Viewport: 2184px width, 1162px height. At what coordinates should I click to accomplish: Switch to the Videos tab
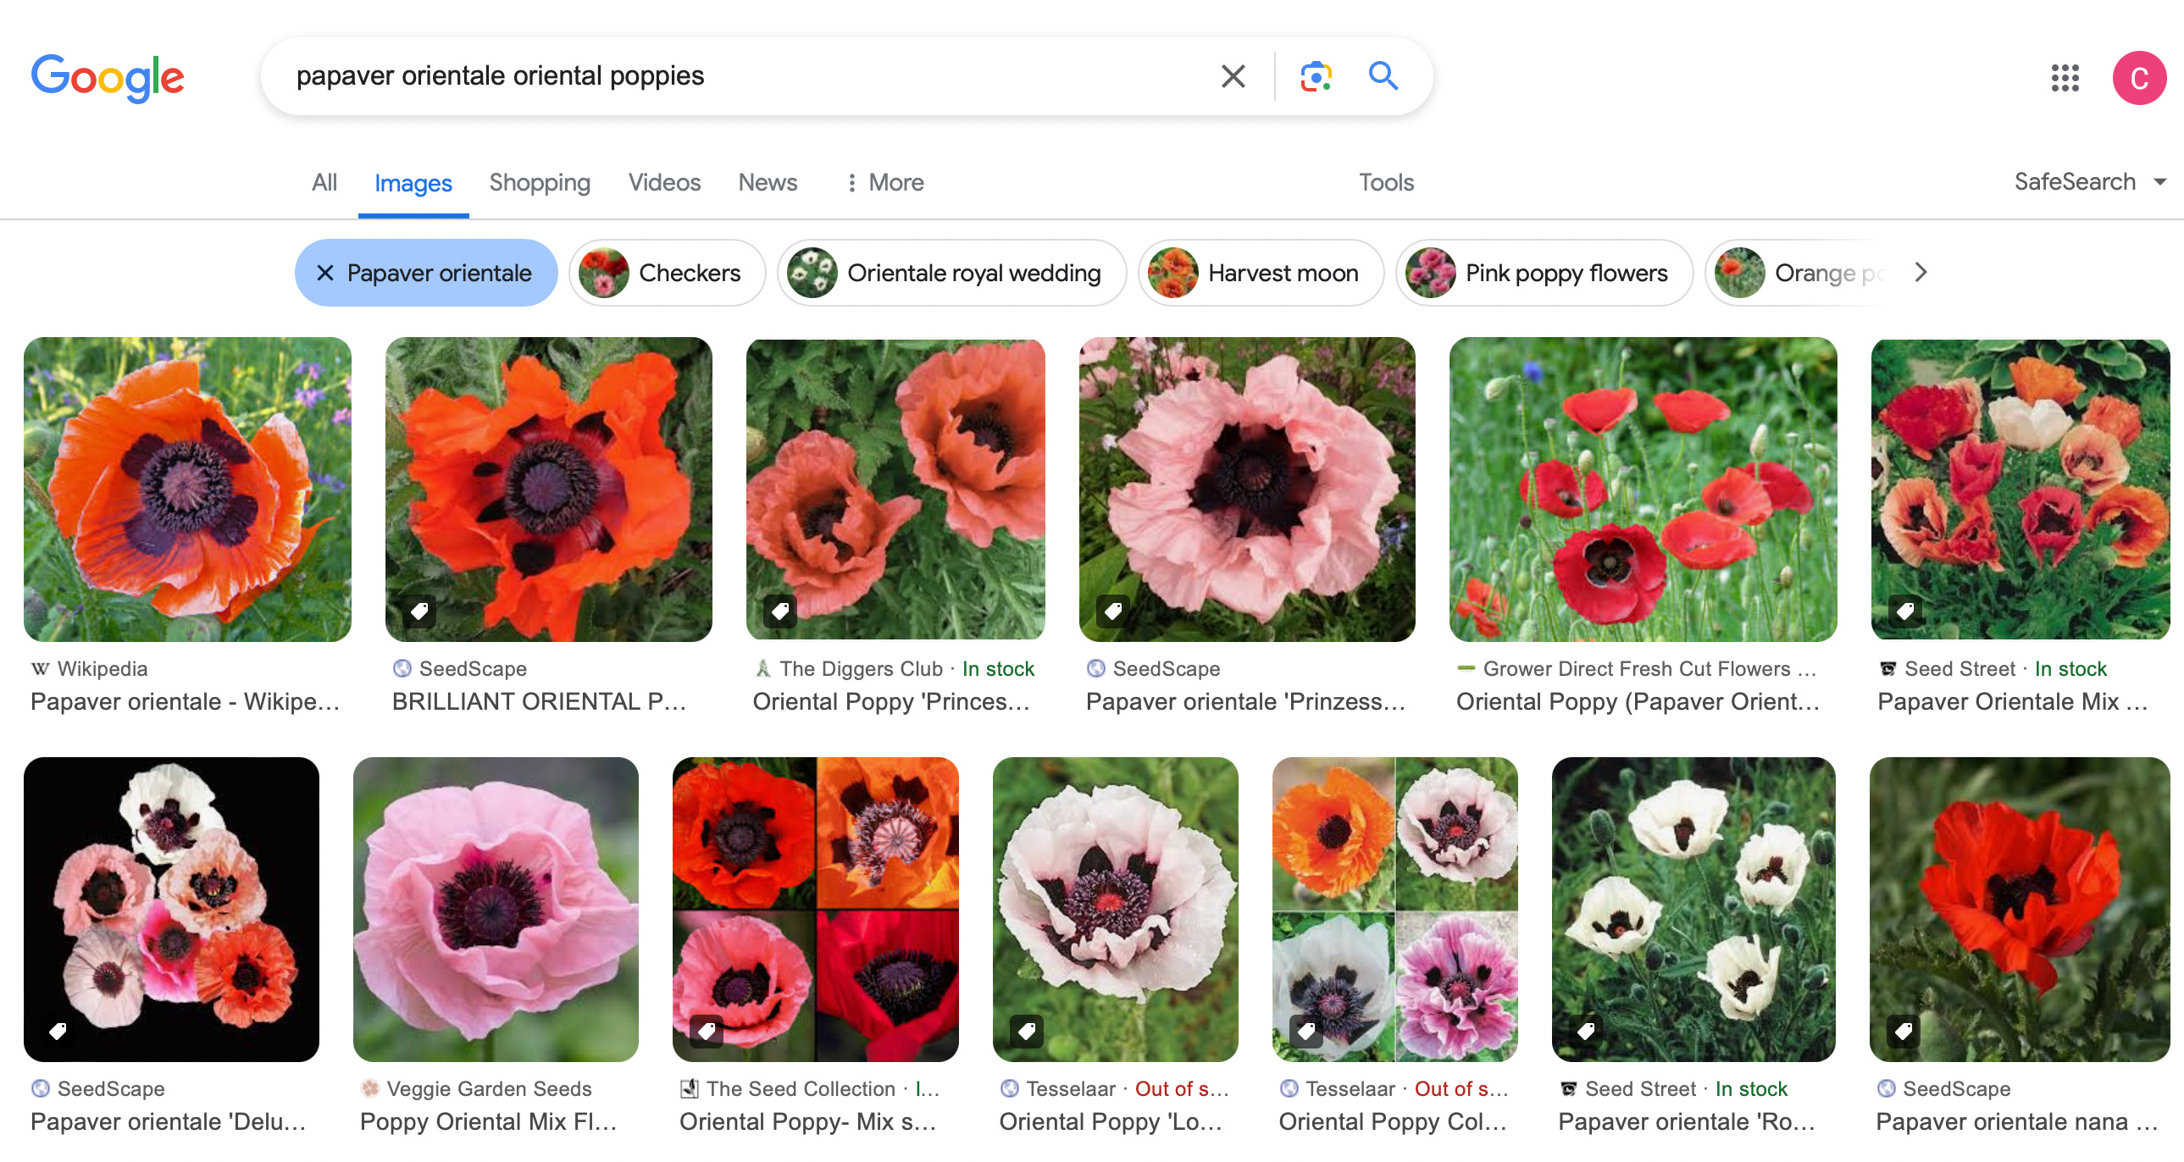[x=664, y=182]
